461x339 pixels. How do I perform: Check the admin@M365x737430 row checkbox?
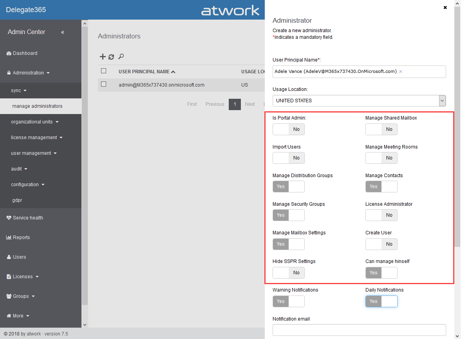(103, 84)
